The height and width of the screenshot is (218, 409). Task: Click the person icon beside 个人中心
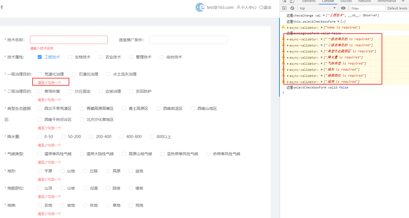click(x=238, y=7)
